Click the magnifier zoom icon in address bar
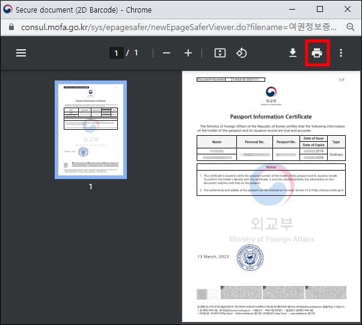The image size is (362, 325). [x=350, y=27]
